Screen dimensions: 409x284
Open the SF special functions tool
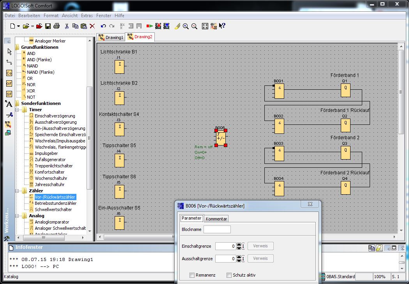[x=9, y=94]
